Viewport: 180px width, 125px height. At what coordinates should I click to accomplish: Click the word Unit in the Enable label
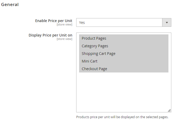[x=69, y=21]
